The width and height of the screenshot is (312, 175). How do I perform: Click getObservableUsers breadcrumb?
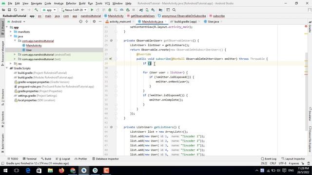click(143, 16)
